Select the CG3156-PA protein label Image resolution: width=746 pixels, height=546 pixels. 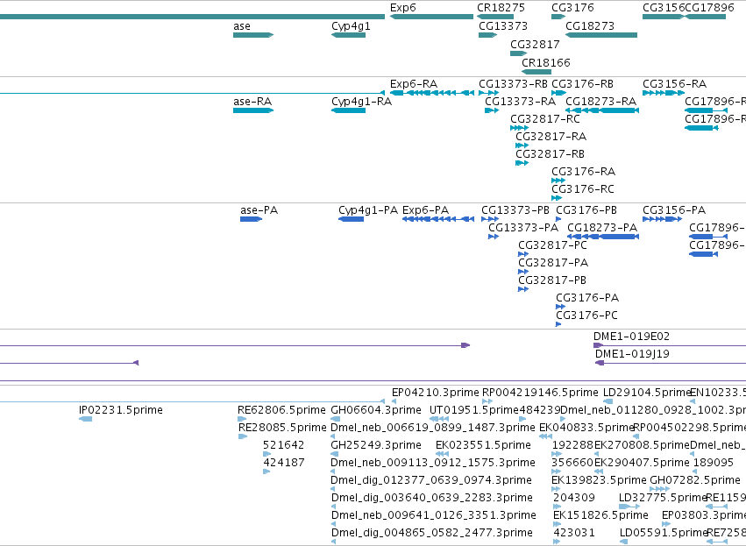[674, 210]
